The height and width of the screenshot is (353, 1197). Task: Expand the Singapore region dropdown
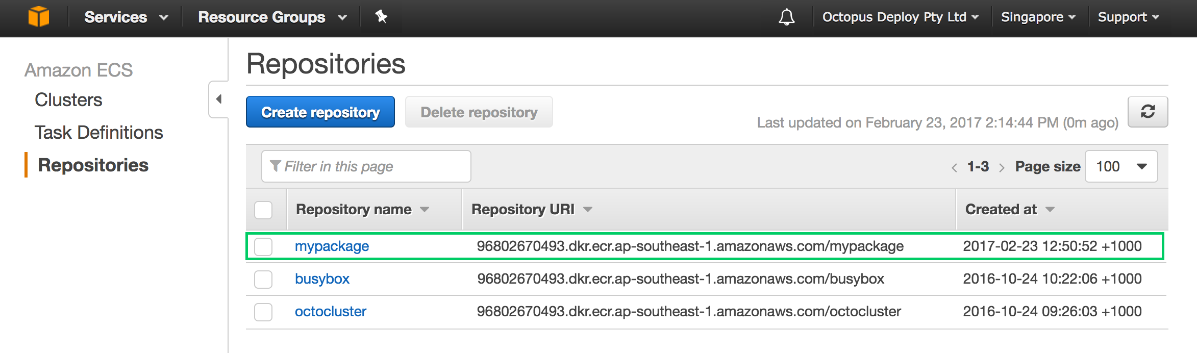pyautogui.click(x=1038, y=17)
